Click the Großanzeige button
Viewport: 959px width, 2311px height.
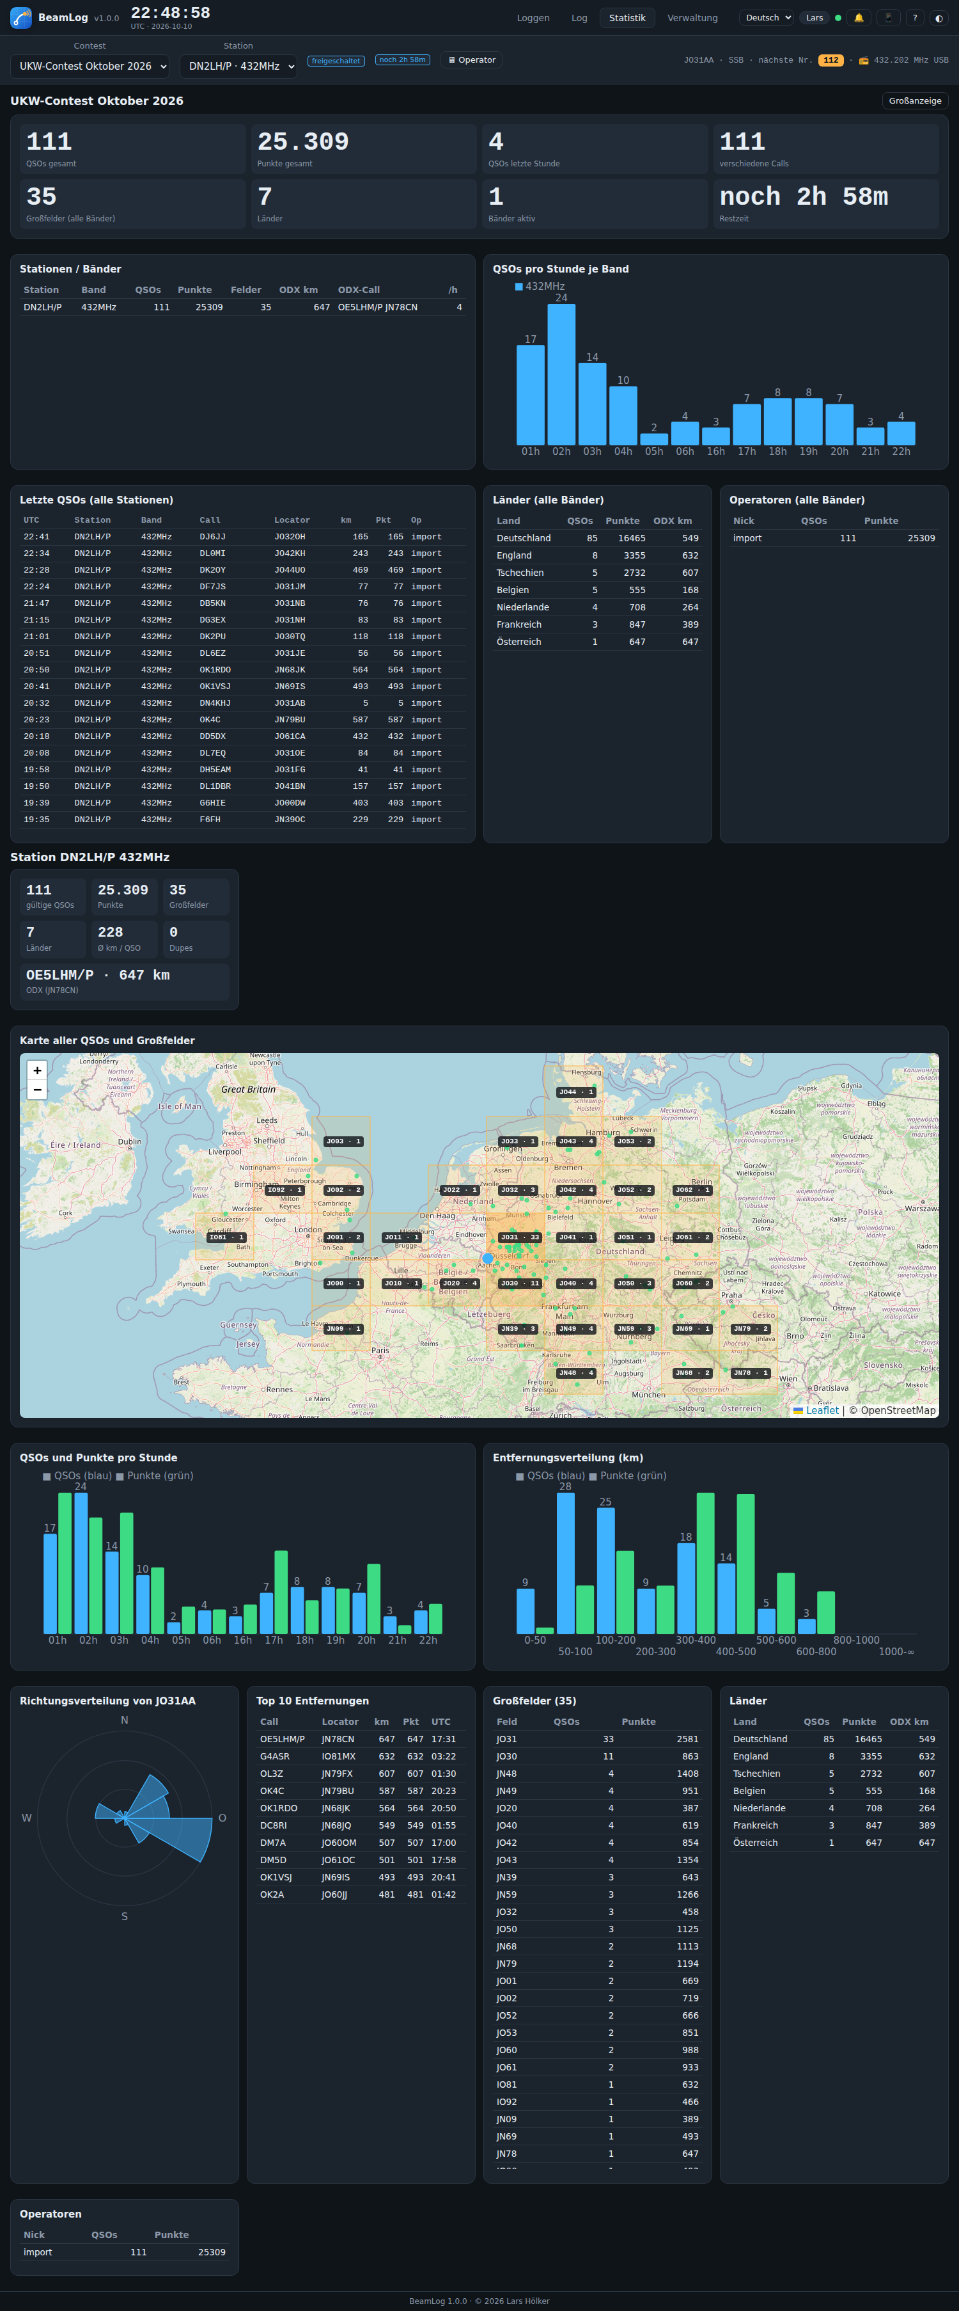coord(915,100)
